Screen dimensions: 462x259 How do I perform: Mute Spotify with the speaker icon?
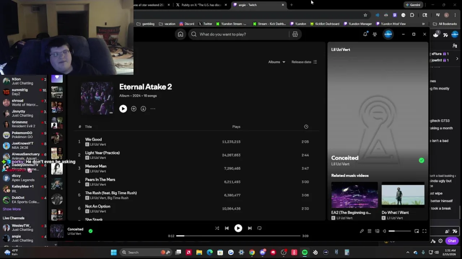click(x=384, y=231)
